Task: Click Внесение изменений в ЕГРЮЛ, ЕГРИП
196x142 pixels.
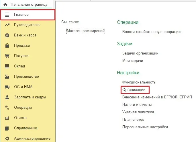Action: [x=157, y=97]
